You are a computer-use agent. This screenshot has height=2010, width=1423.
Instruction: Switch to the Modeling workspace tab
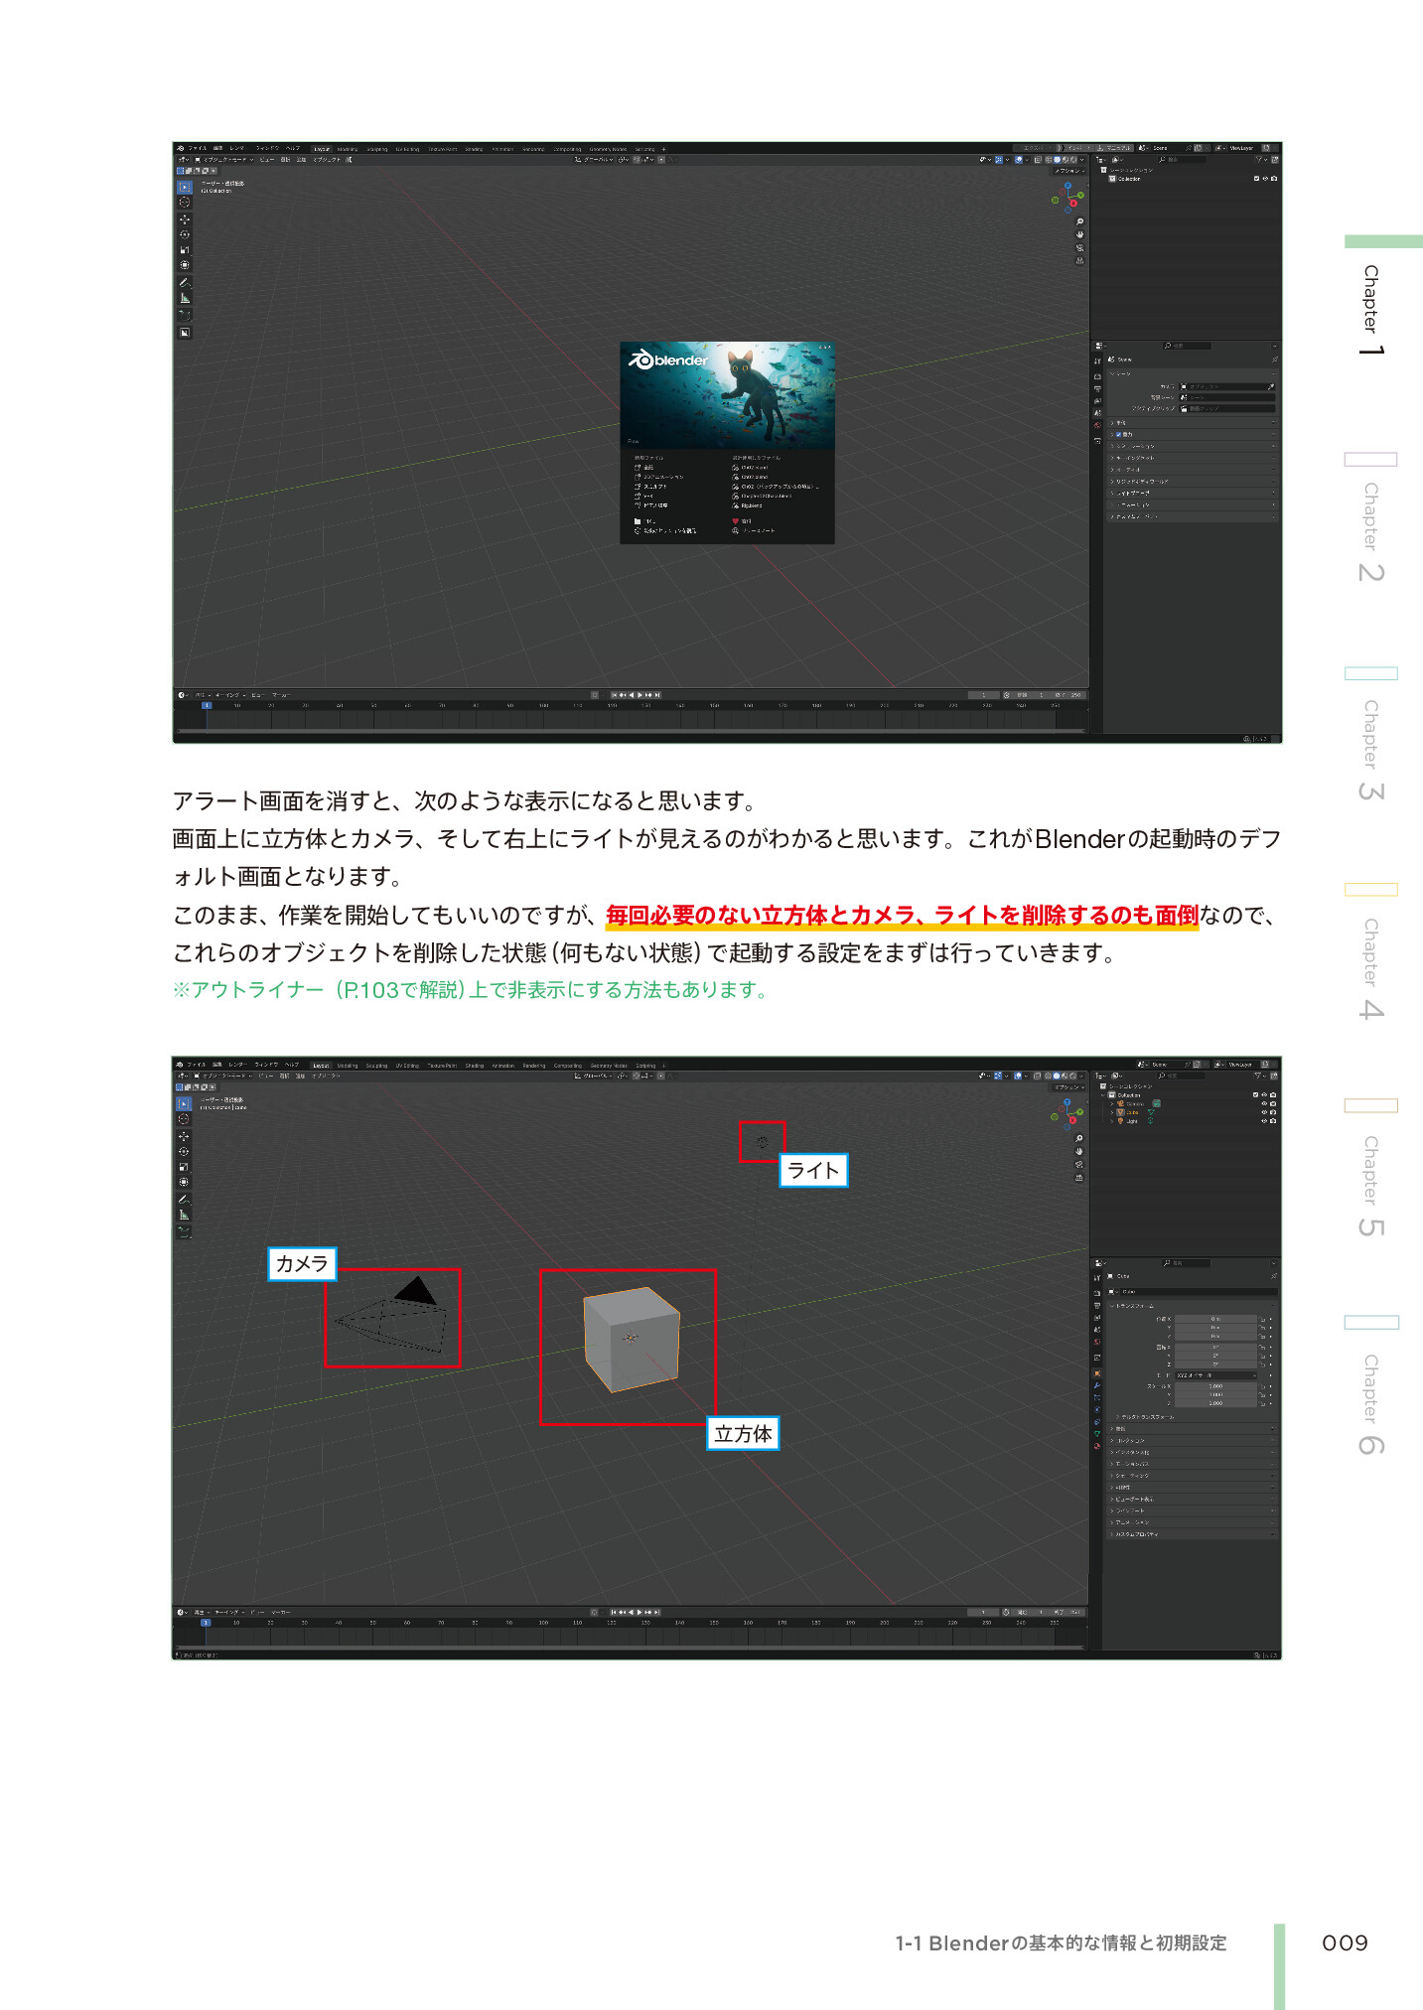[x=347, y=1066]
